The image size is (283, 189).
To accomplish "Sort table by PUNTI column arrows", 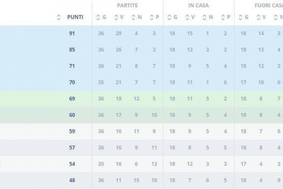I will point(58,17).
